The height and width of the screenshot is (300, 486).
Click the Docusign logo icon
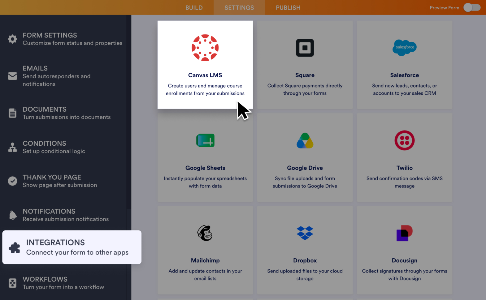pos(404,233)
